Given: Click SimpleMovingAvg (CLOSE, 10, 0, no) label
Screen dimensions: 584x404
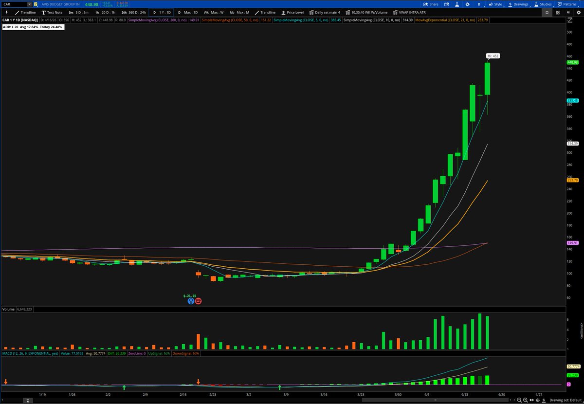Looking at the screenshot, I should pyautogui.click(x=372, y=20).
